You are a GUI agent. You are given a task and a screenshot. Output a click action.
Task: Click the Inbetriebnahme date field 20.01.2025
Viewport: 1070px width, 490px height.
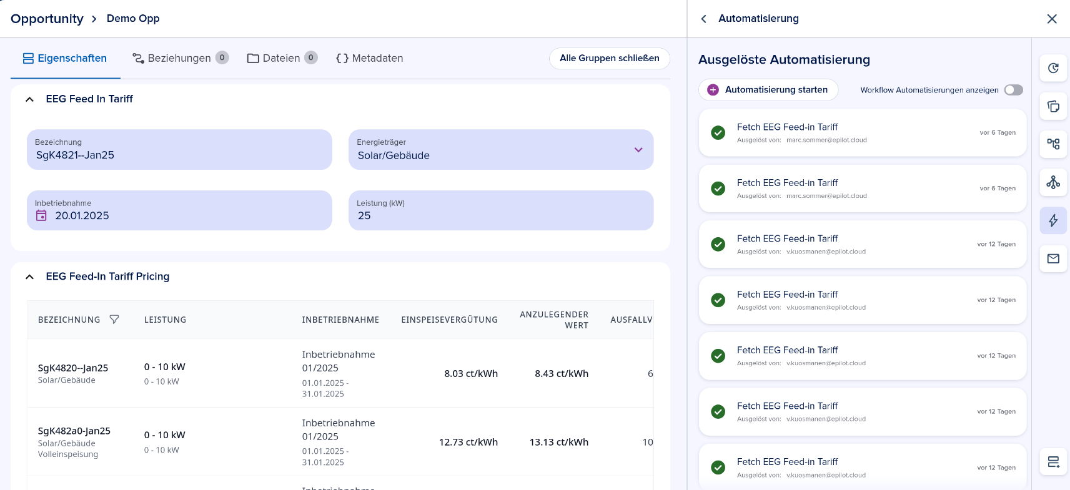tap(179, 210)
